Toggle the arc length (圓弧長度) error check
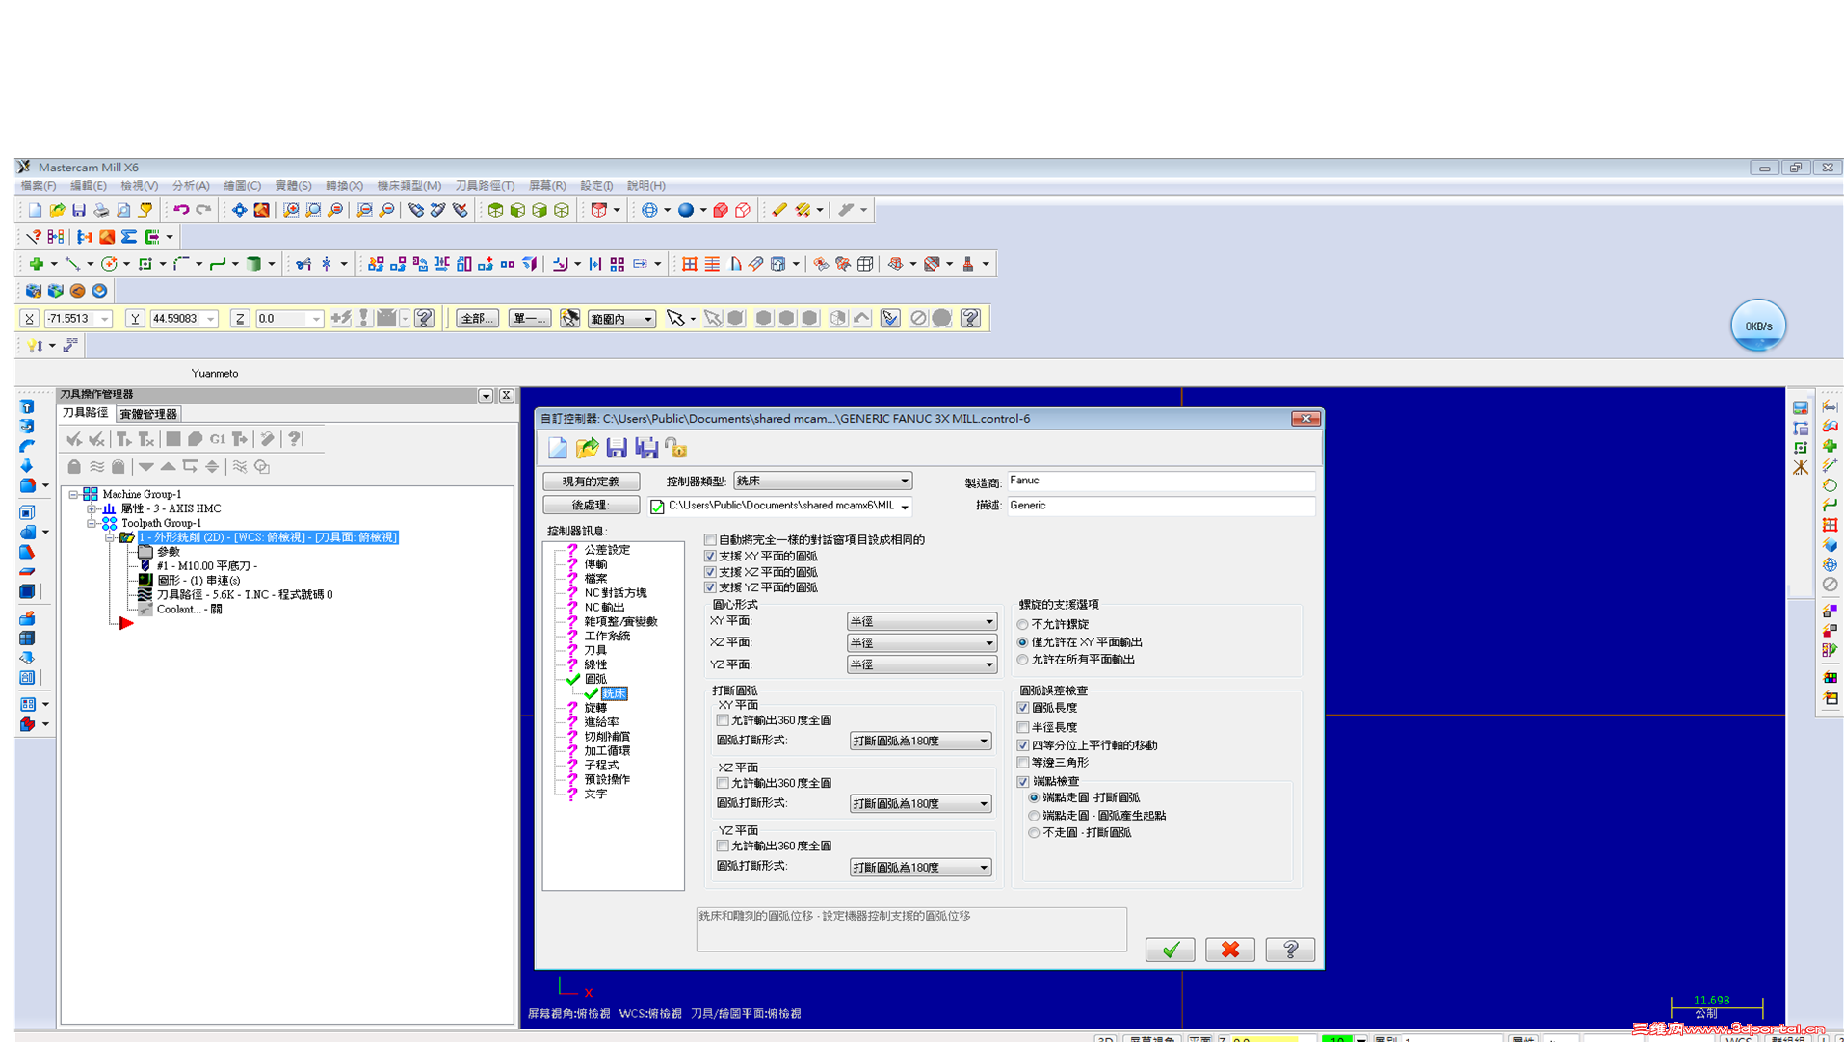 click(1023, 708)
